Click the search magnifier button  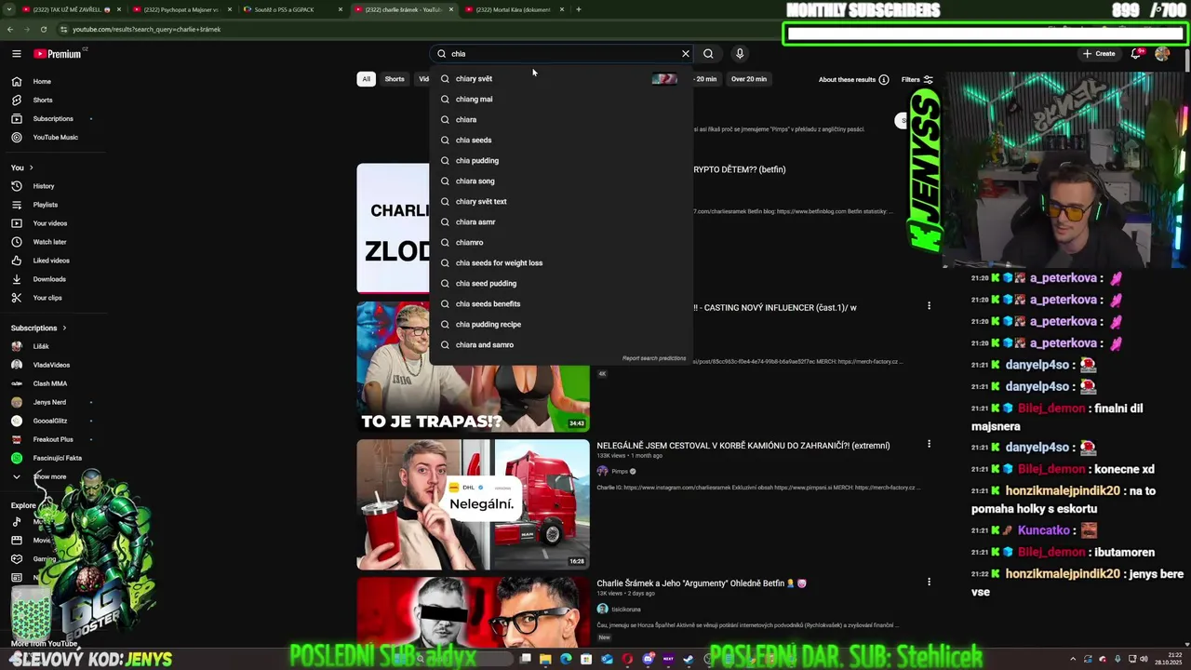[x=708, y=54]
